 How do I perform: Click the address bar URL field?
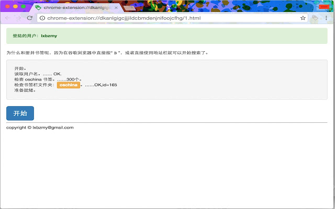167,18
